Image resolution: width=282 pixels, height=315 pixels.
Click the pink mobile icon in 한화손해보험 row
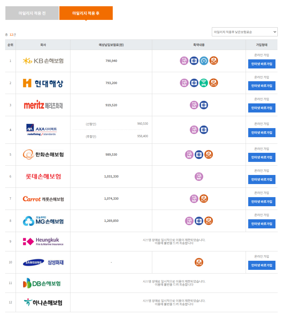coord(189,155)
